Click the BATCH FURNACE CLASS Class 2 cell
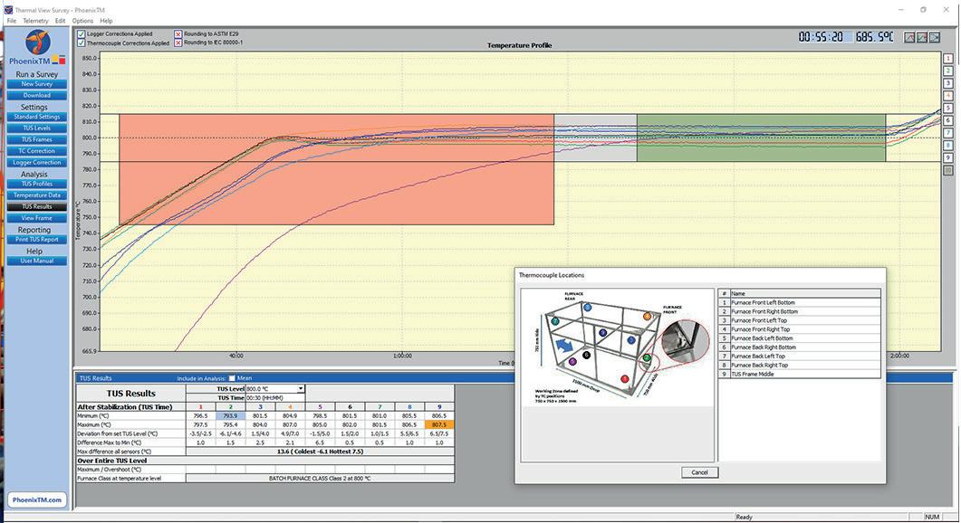 coord(320,479)
